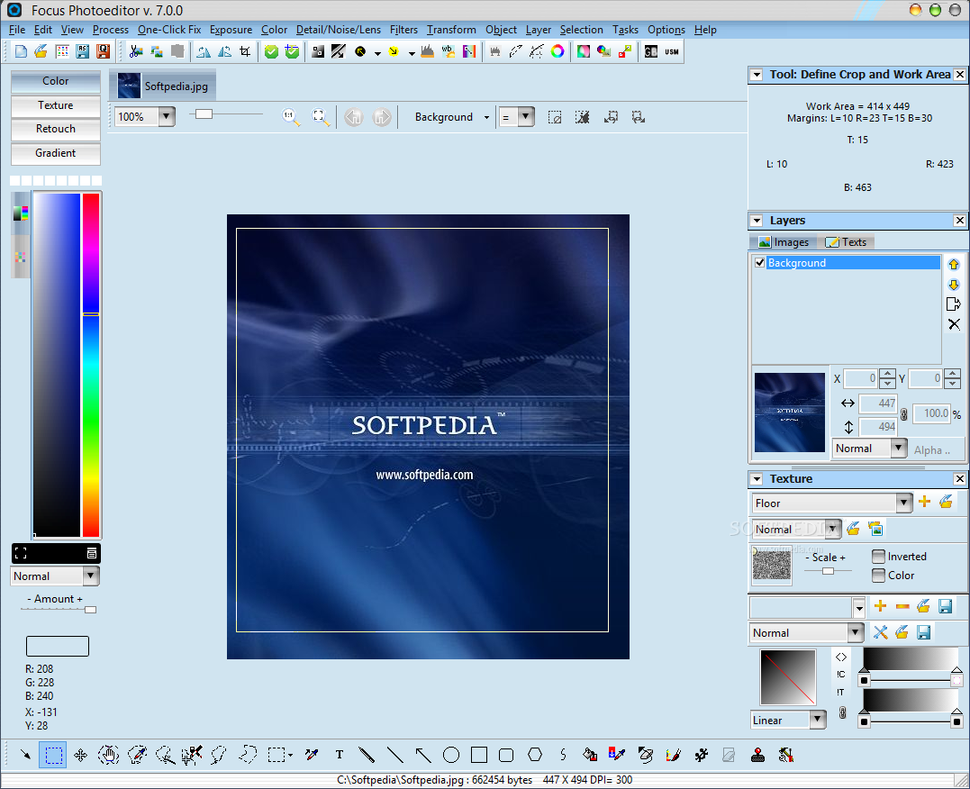Open a file with the folder icon
This screenshot has height=789, width=970.
(41, 51)
